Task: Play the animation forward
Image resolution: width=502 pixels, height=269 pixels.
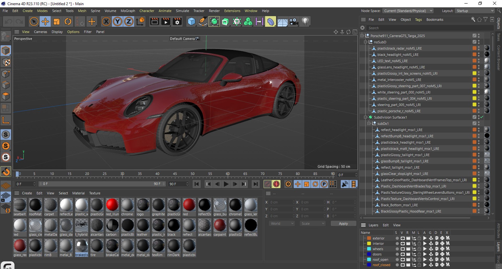Action: (x=226, y=184)
